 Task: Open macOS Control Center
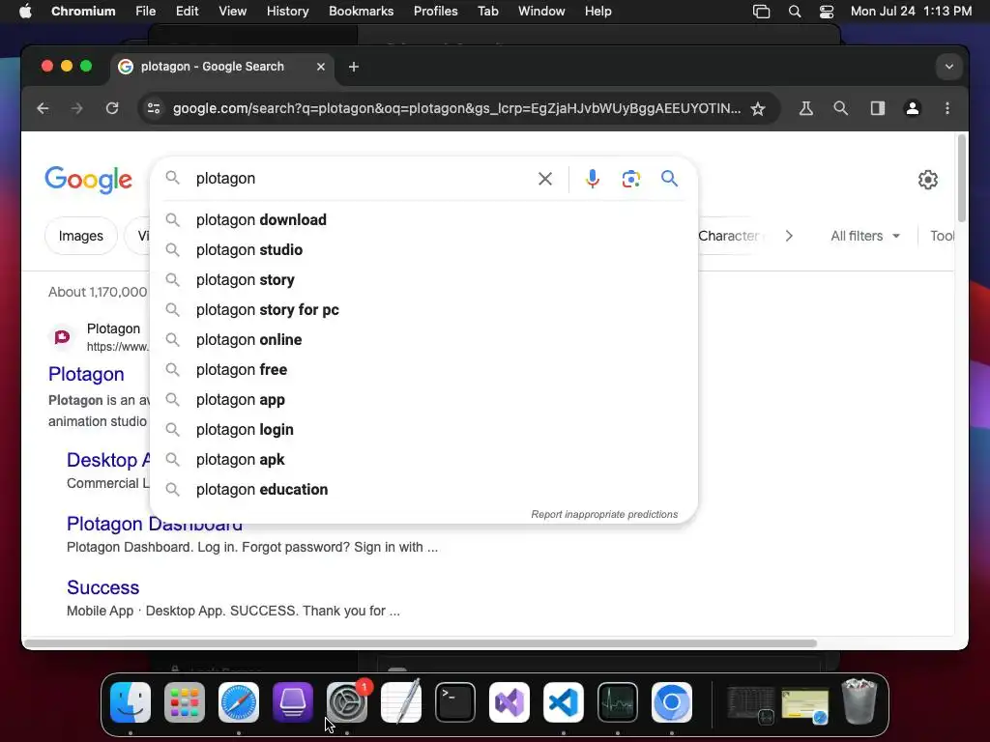[826, 12]
